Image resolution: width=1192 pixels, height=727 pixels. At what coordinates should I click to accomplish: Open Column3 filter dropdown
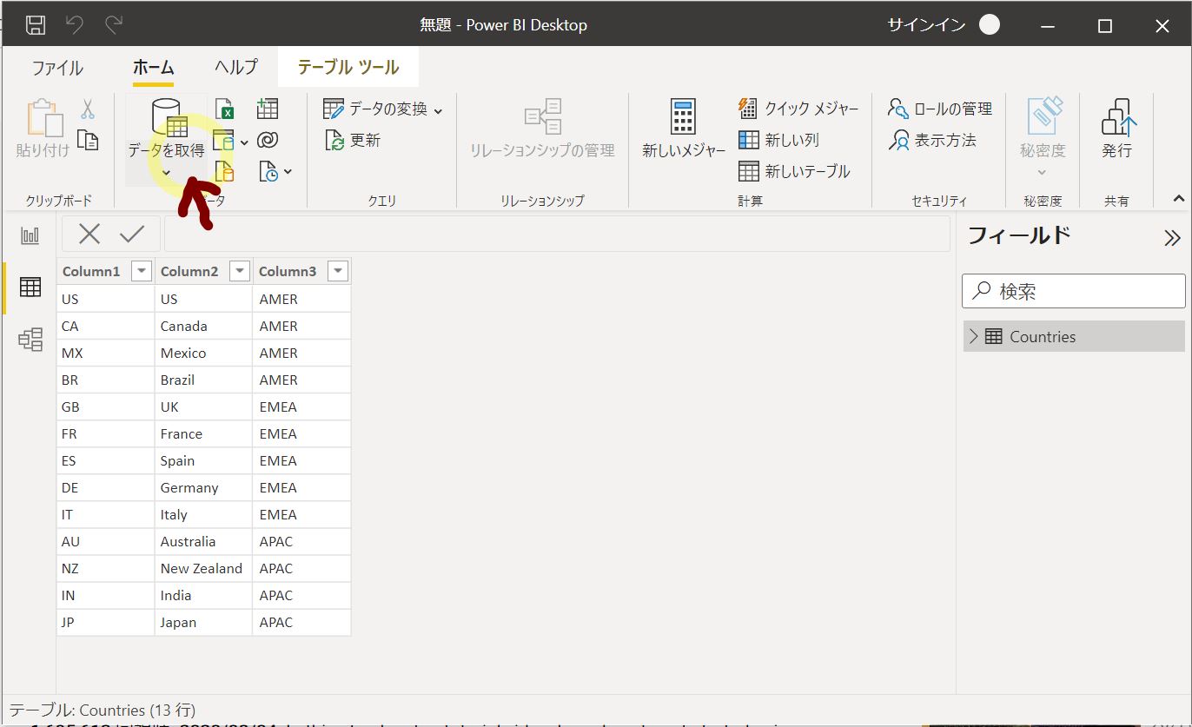coord(338,271)
